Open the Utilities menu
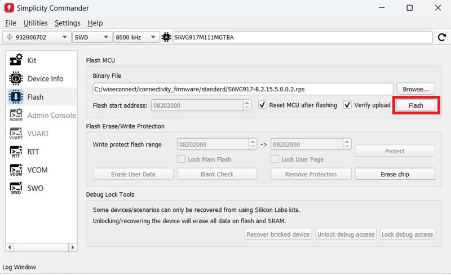The width and height of the screenshot is (451, 275). [x=36, y=23]
